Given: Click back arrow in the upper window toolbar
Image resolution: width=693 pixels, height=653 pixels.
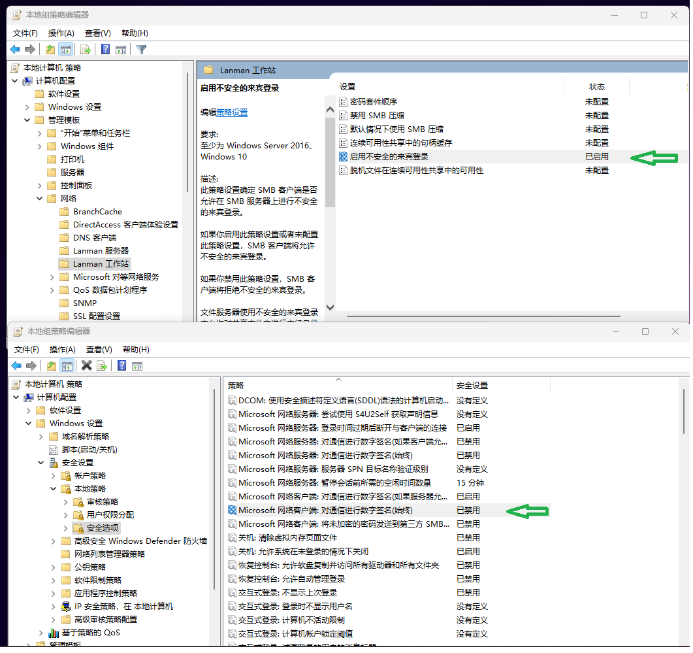Looking at the screenshot, I should (15, 50).
